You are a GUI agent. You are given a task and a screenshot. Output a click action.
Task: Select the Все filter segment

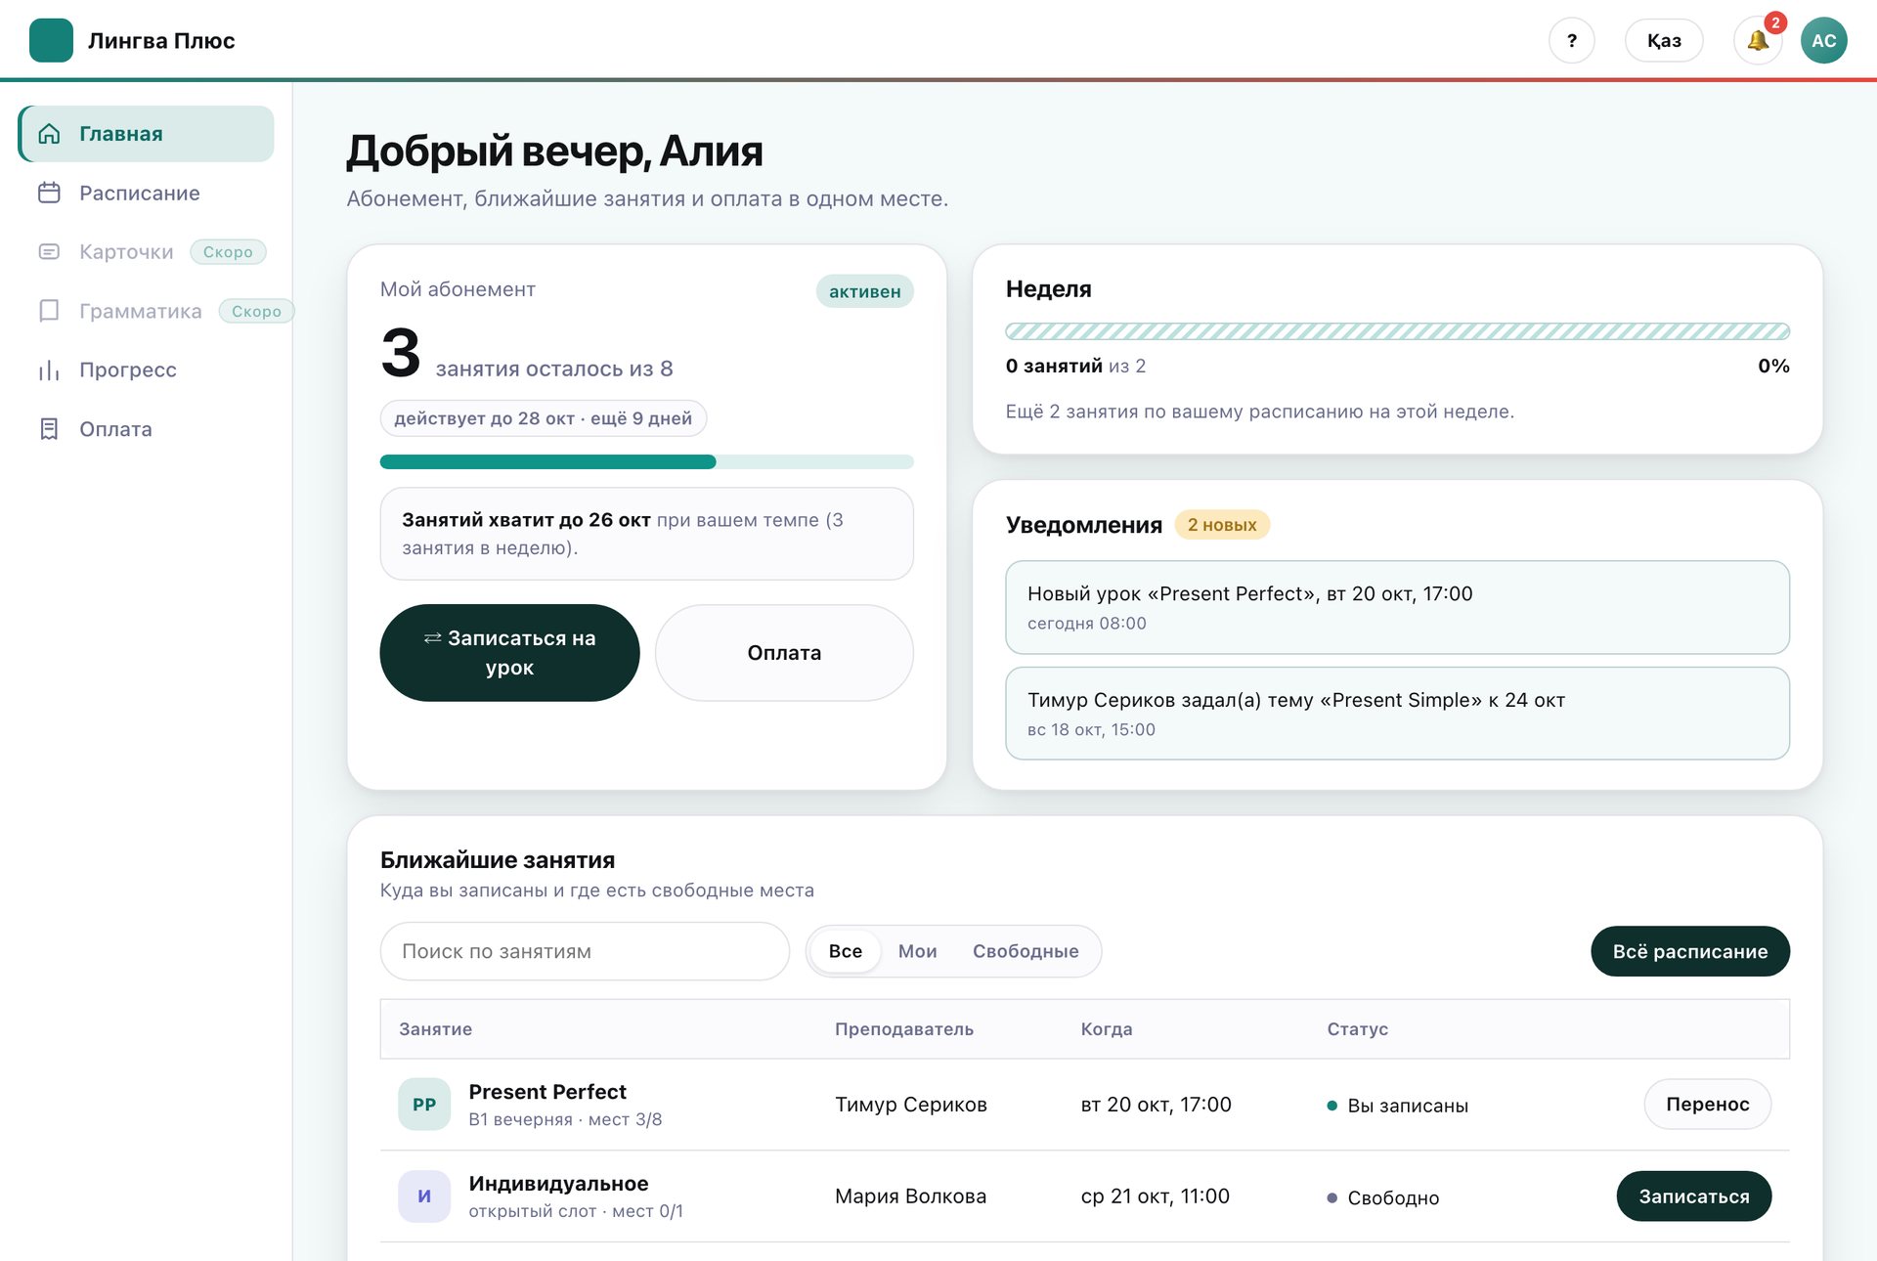click(x=846, y=951)
